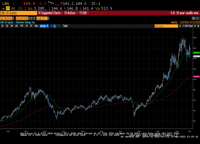200x144 pixels.
Task: Click the intraday sparkline in header
Action: point(54,4)
